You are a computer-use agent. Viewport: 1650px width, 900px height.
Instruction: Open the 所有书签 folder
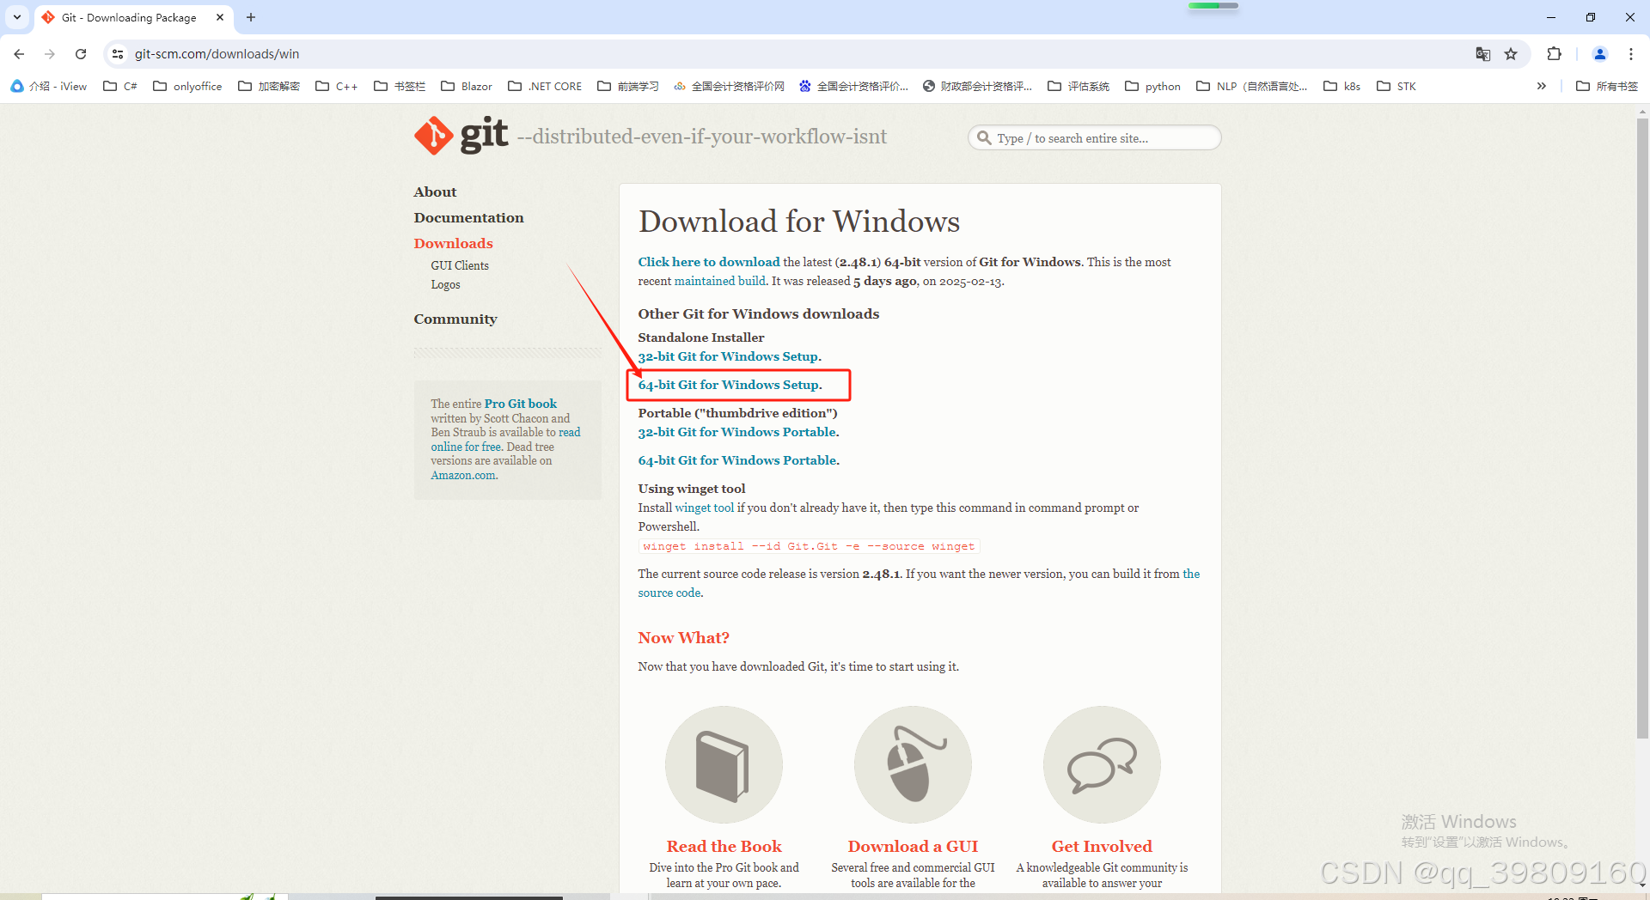tap(1607, 86)
